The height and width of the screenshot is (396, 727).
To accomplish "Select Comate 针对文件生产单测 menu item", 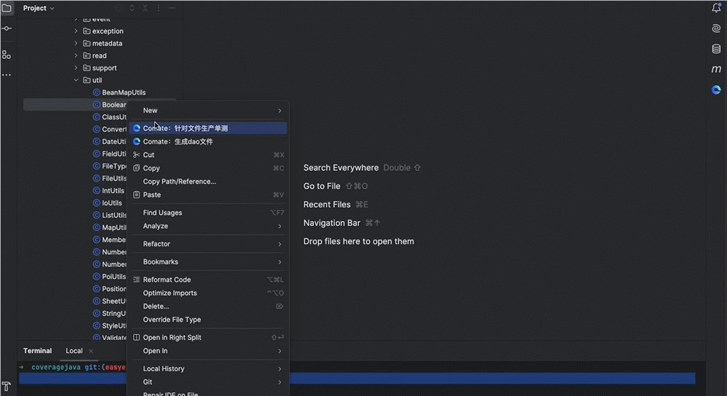I will click(185, 129).
